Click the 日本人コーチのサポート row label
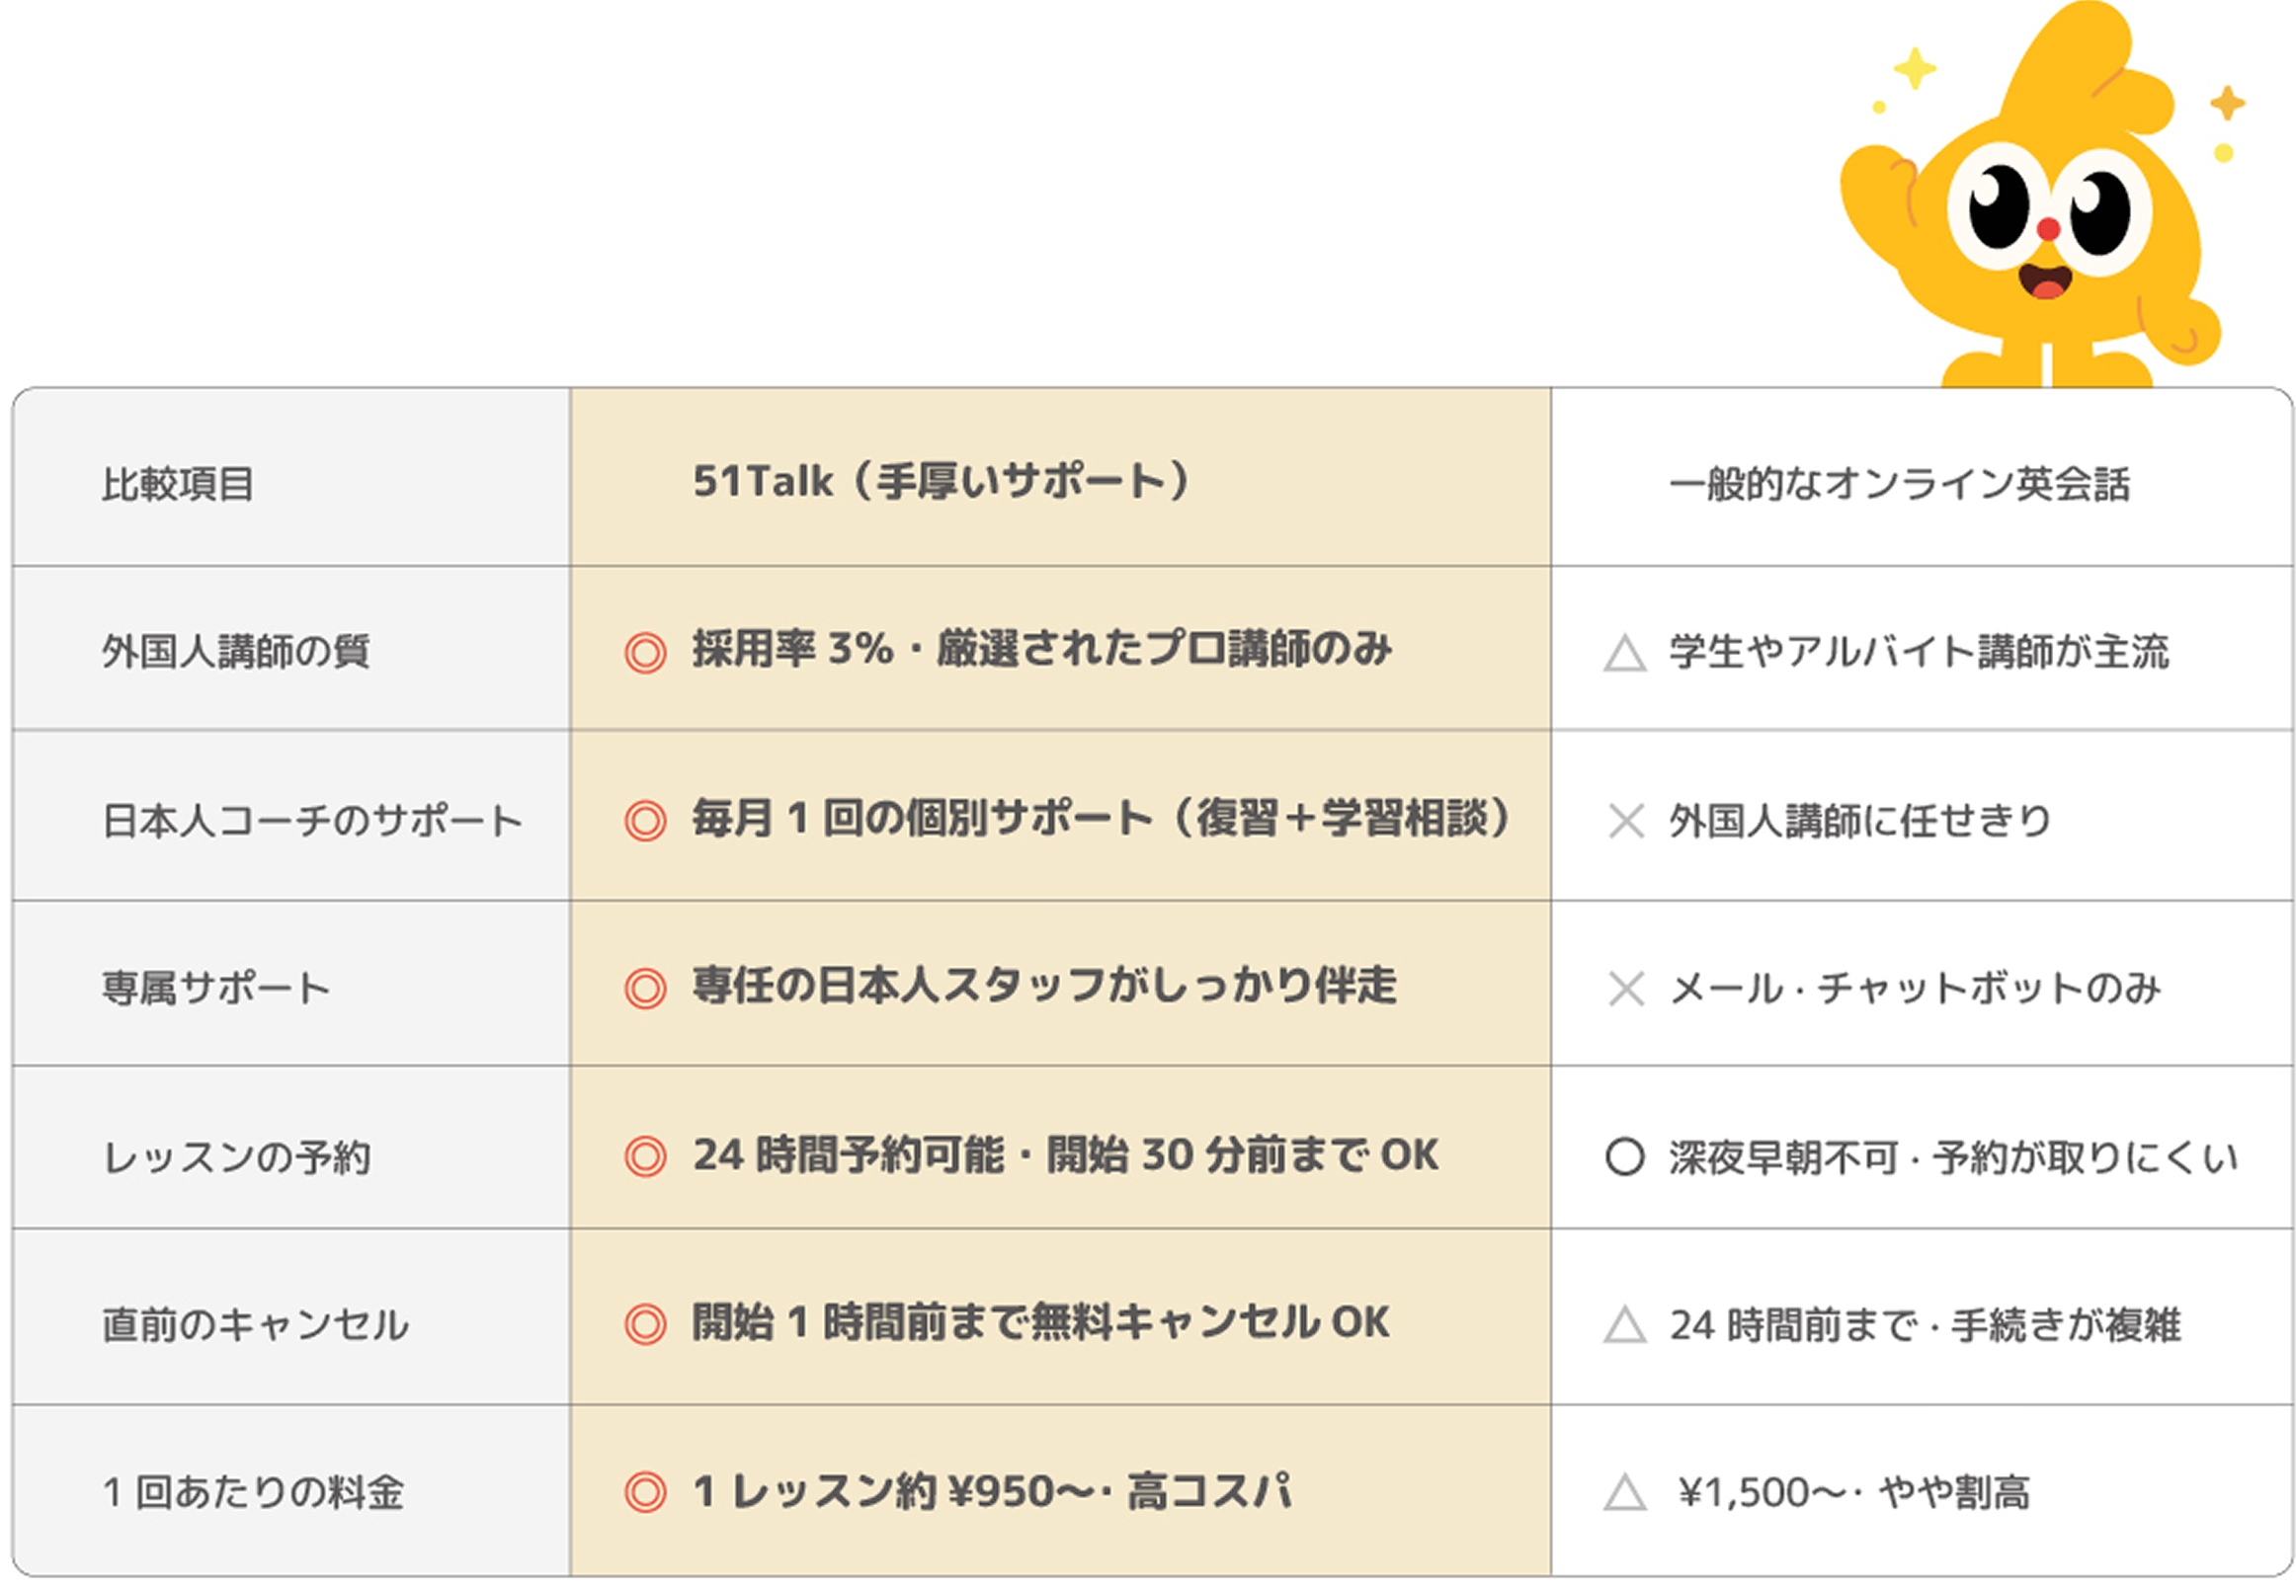 (313, 822)
